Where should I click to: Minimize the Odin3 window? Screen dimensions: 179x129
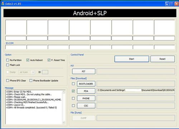[x=167, y=4]
